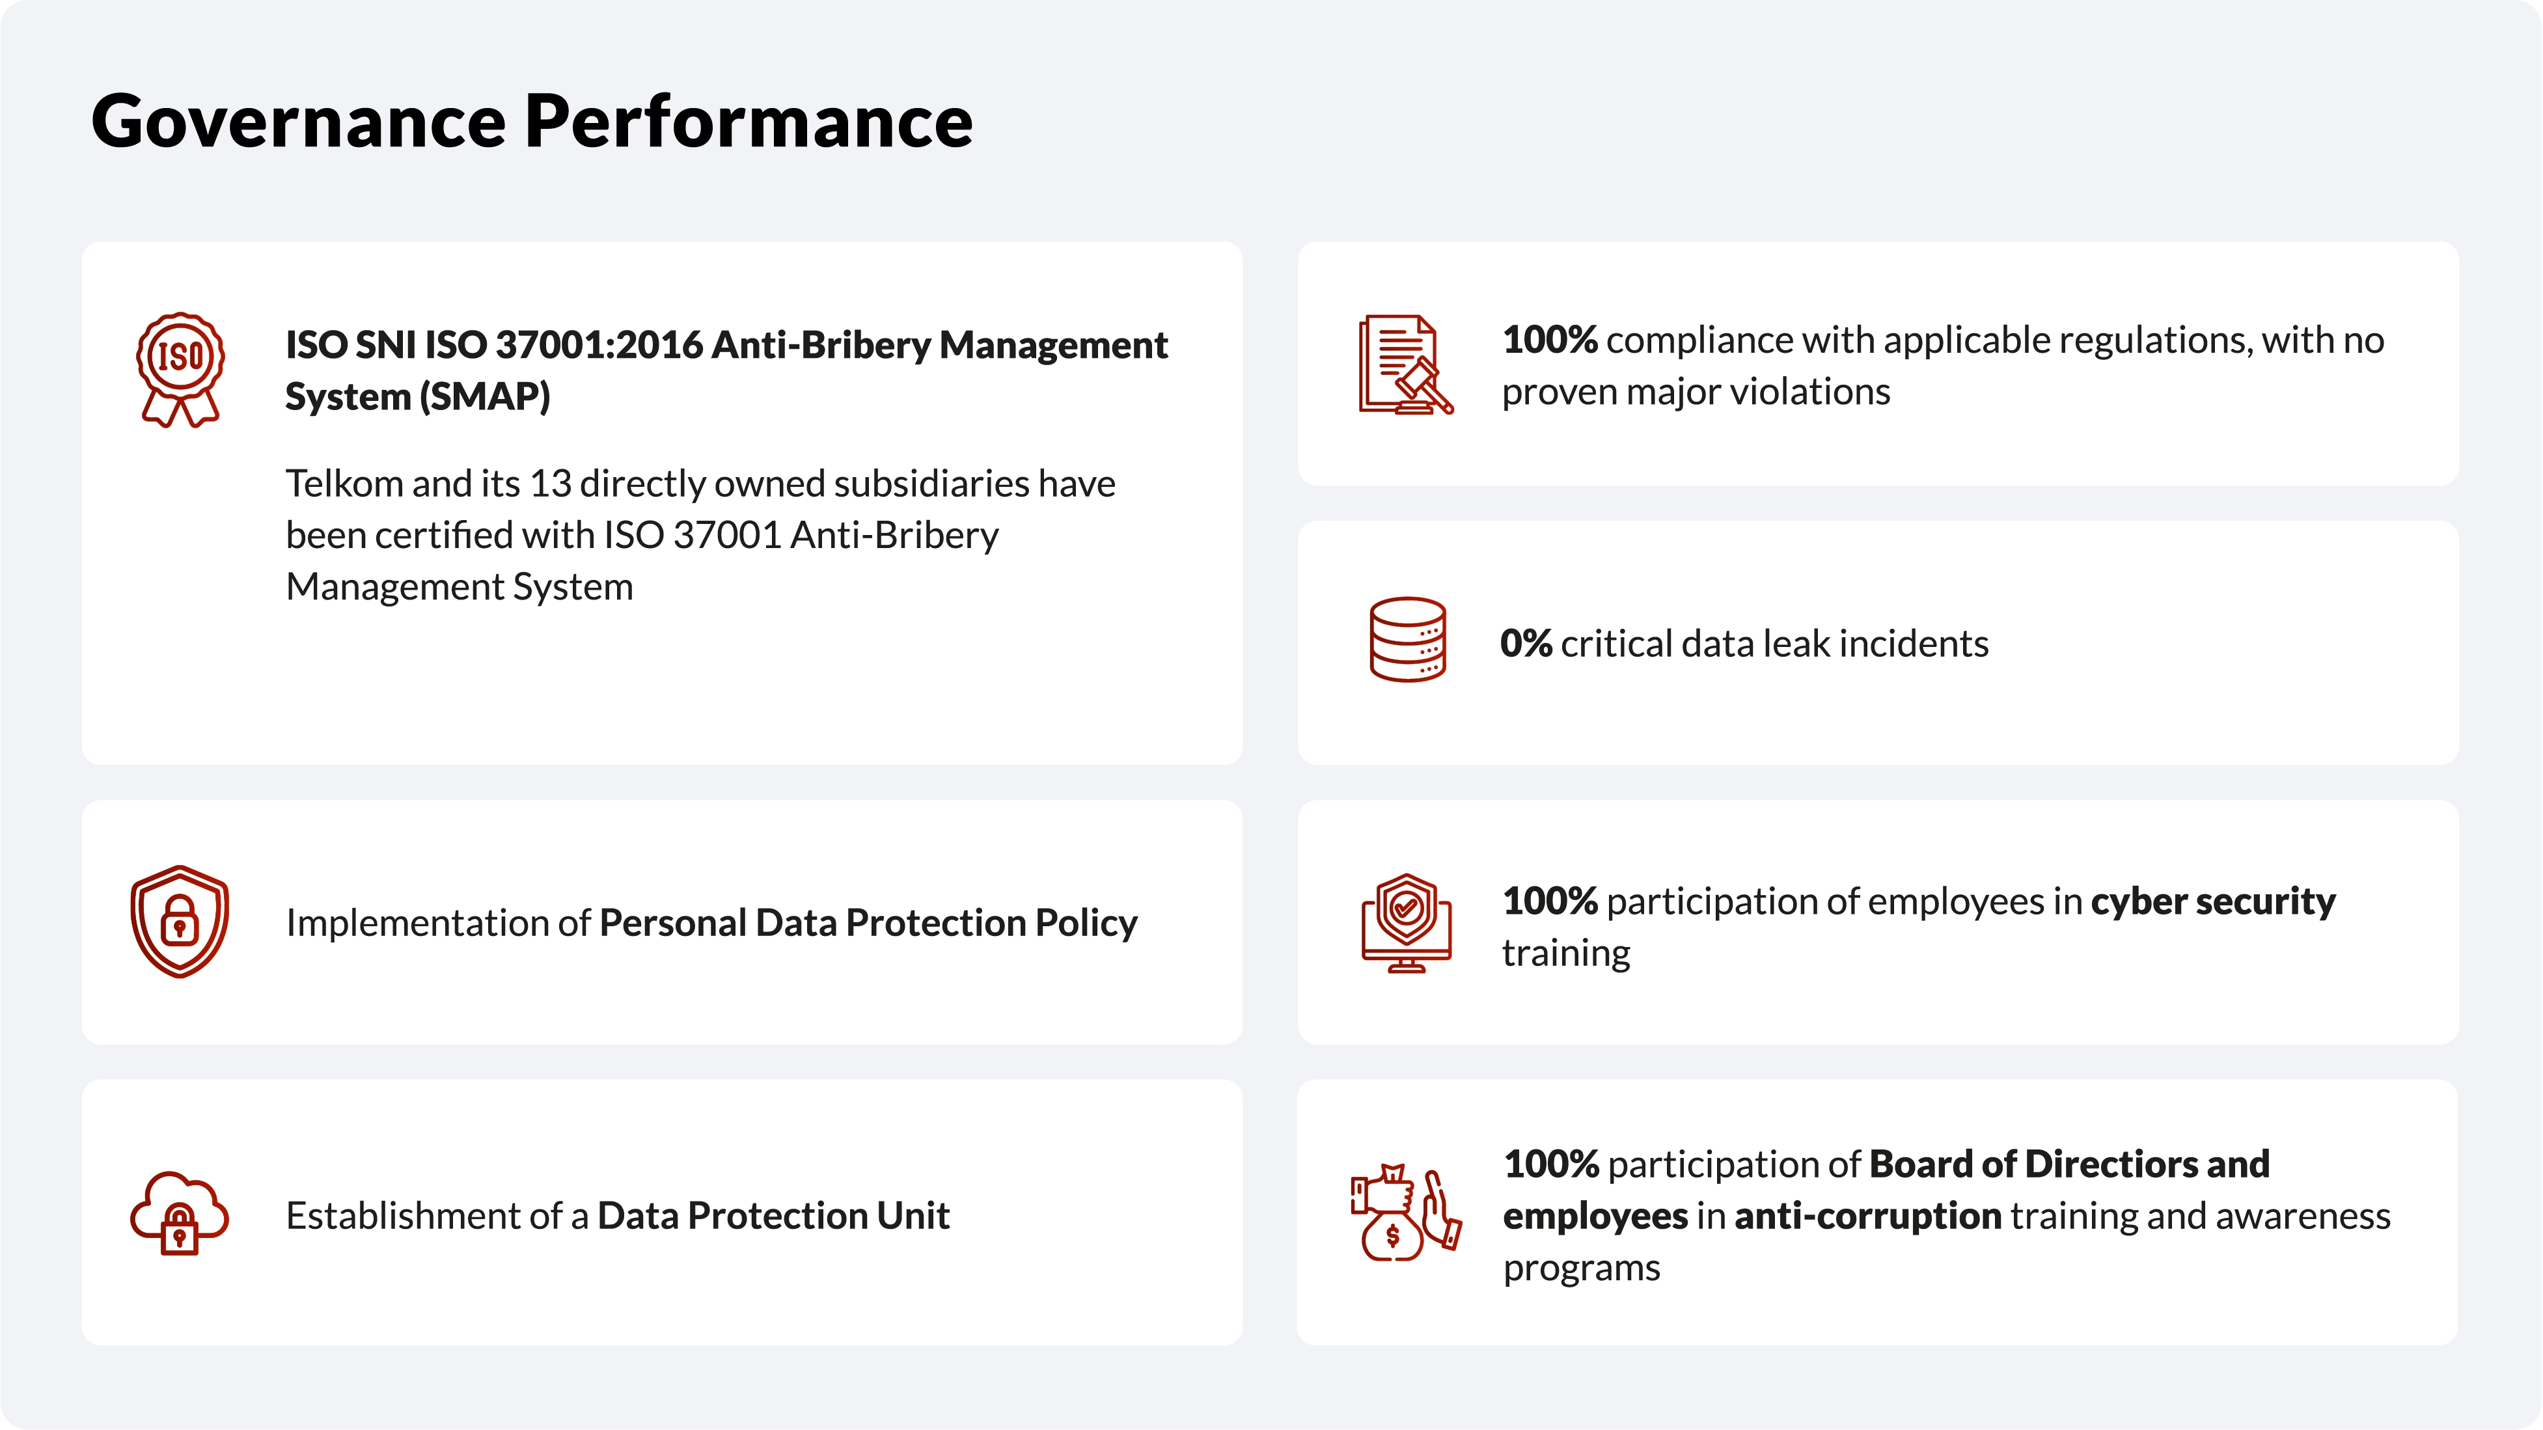Click the Personal Data Protection Policy text

coord(868,923)
